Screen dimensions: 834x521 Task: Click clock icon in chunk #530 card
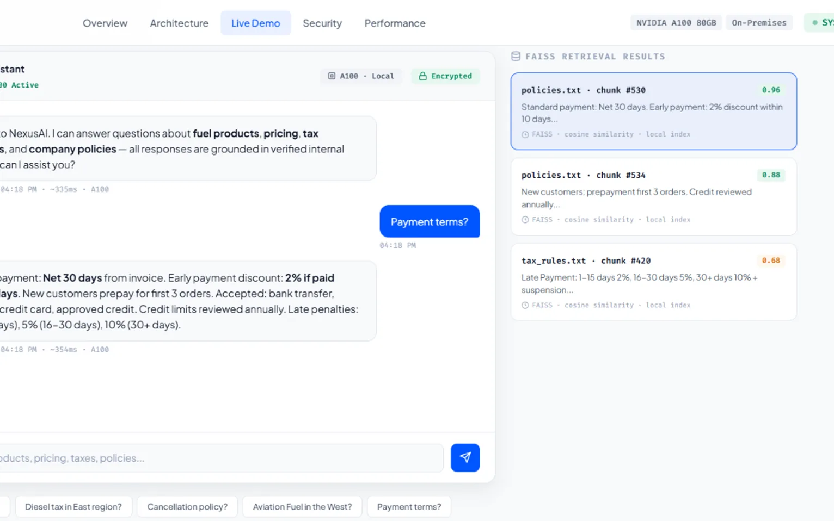pyautogui.click(x=525, y=134)
